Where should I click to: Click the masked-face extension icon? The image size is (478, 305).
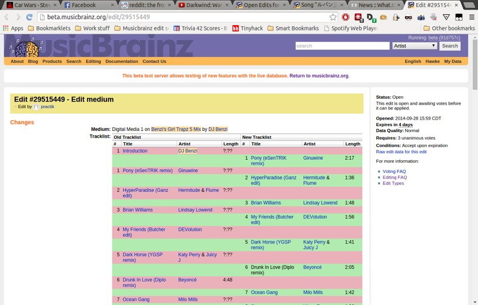coord(409,17)
